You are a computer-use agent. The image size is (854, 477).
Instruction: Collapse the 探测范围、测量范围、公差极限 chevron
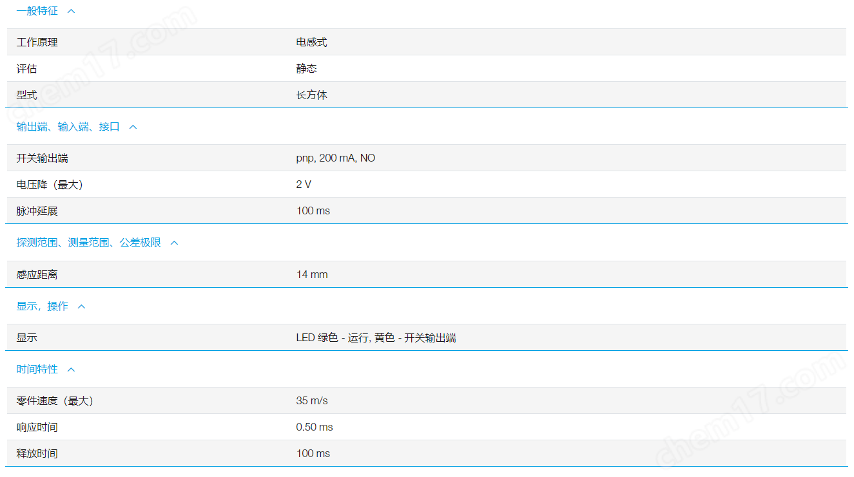pos(174,243)
